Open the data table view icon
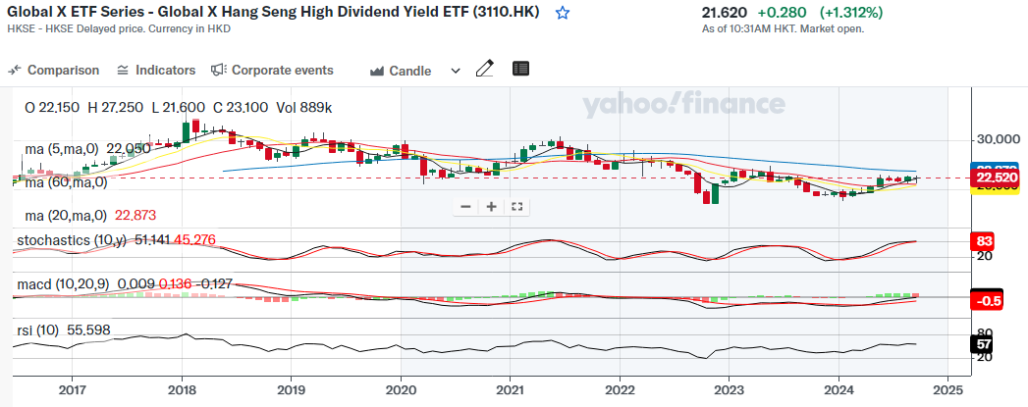The image size is (1028, 407). pos(520,69)
